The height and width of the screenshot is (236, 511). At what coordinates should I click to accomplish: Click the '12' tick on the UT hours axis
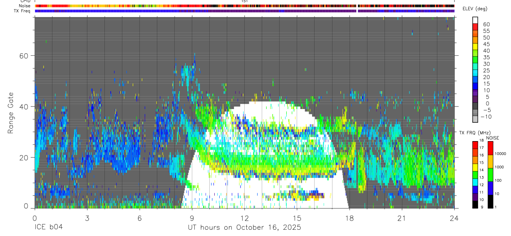pos(244,218)
